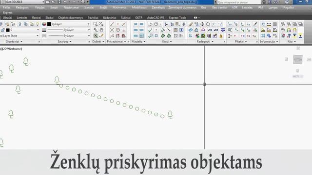Click the binoculars search icon in title bar
Viewport: 312px width, 175px height.
point(264,2)
